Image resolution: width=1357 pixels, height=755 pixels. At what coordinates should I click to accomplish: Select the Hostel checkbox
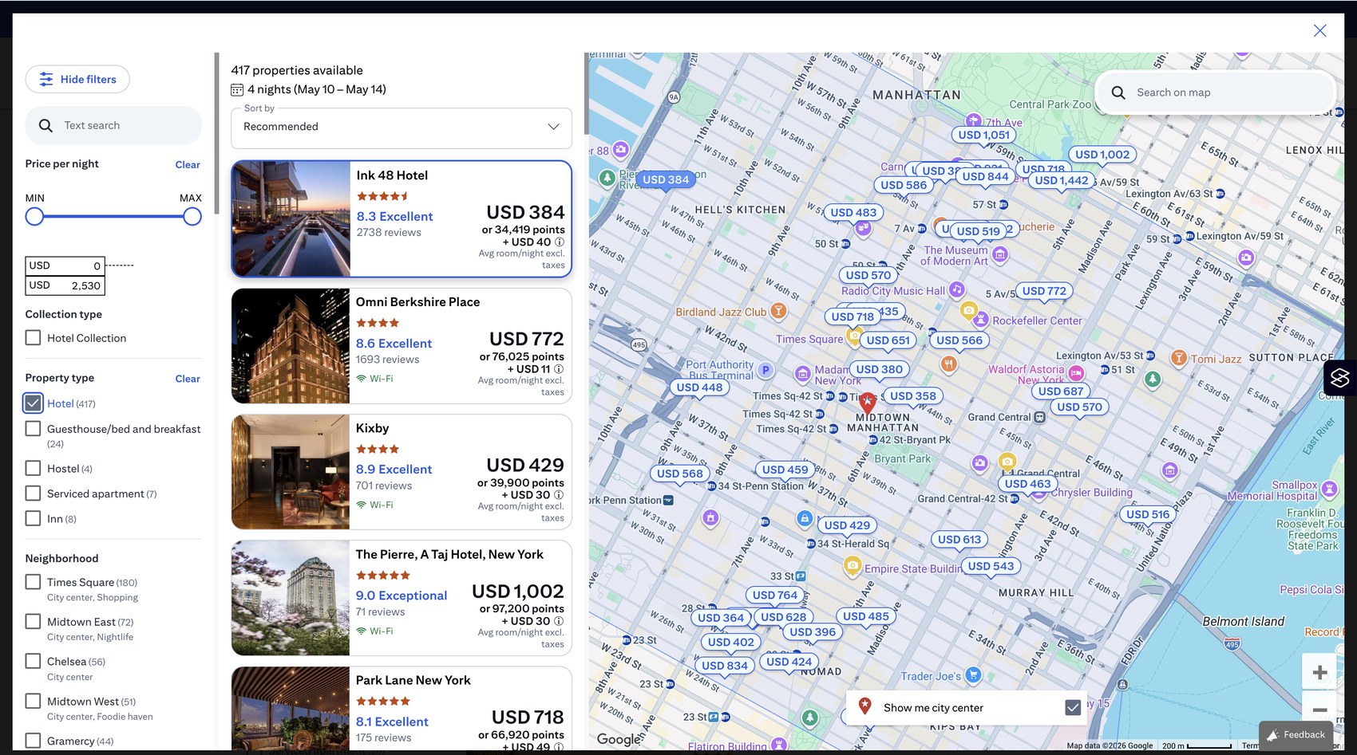(33, 468)
